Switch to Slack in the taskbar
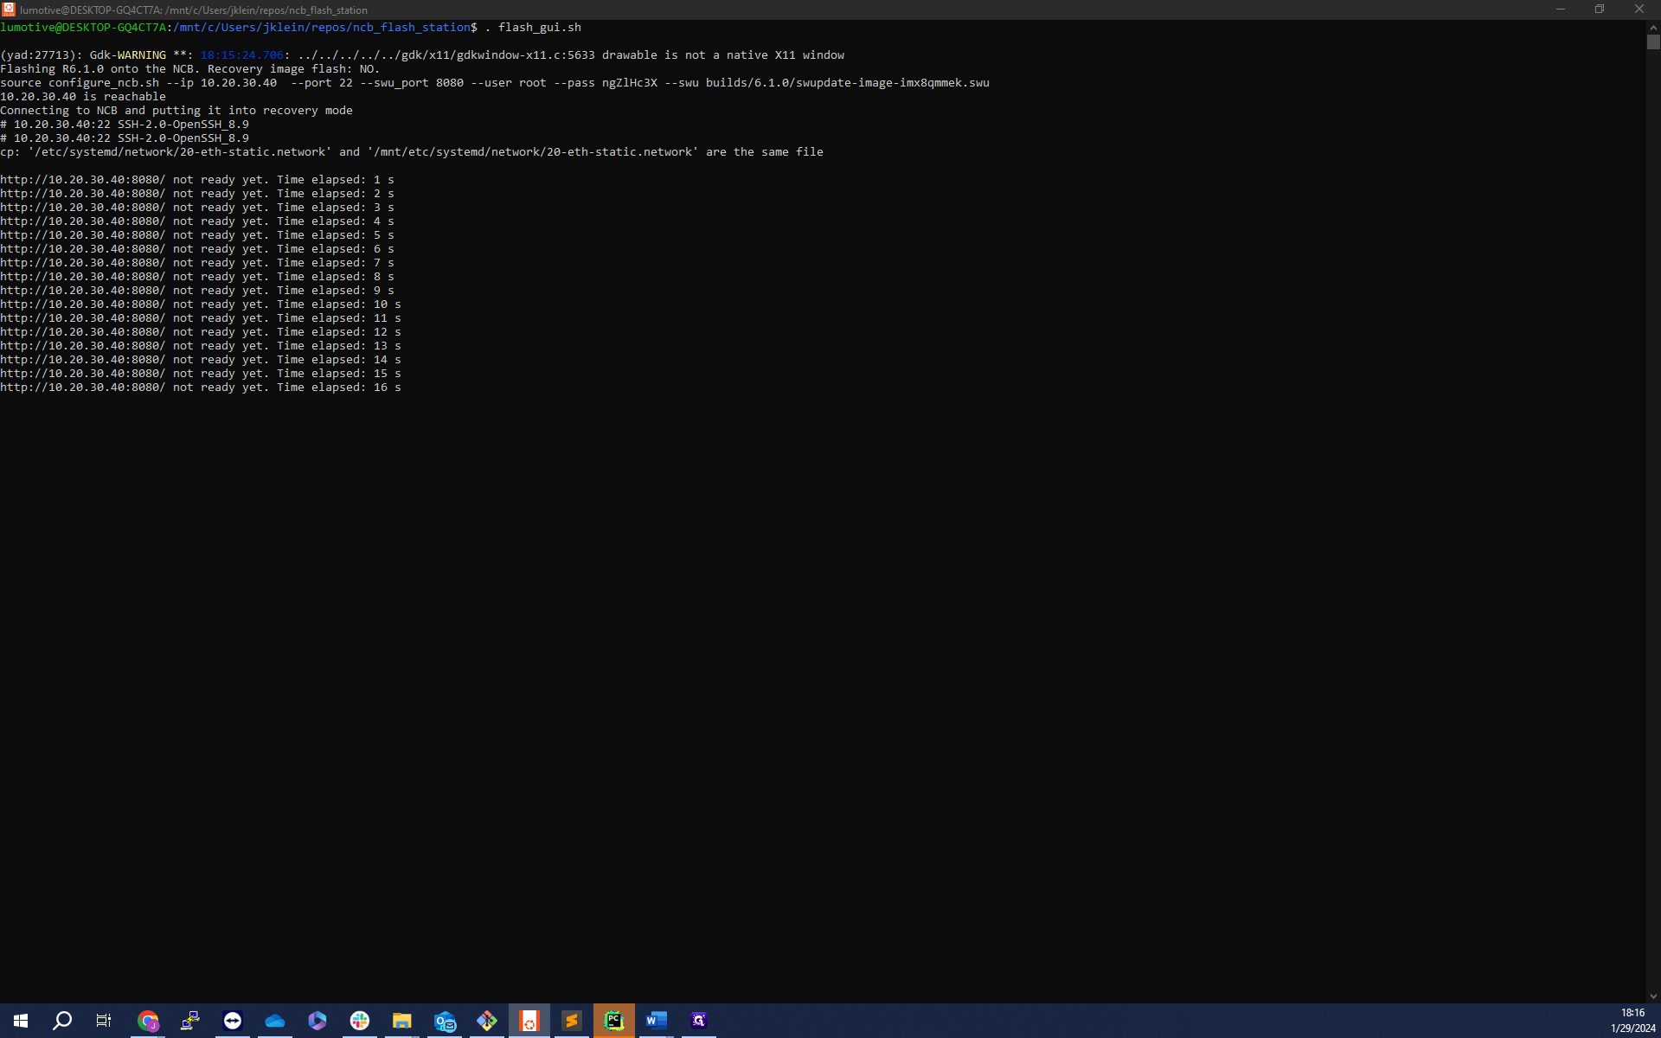 [x=360, y=1021]
